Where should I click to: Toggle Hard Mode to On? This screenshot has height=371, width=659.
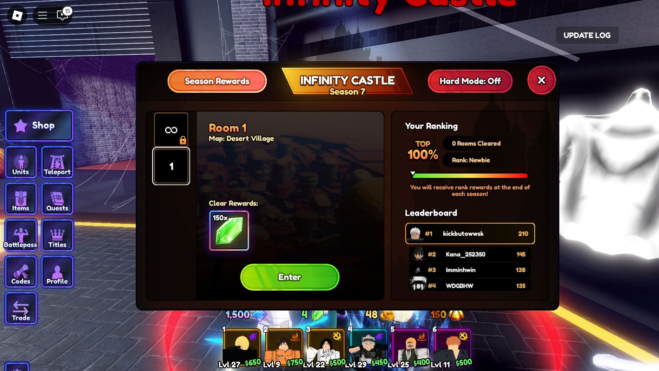[x=470, y=81]
